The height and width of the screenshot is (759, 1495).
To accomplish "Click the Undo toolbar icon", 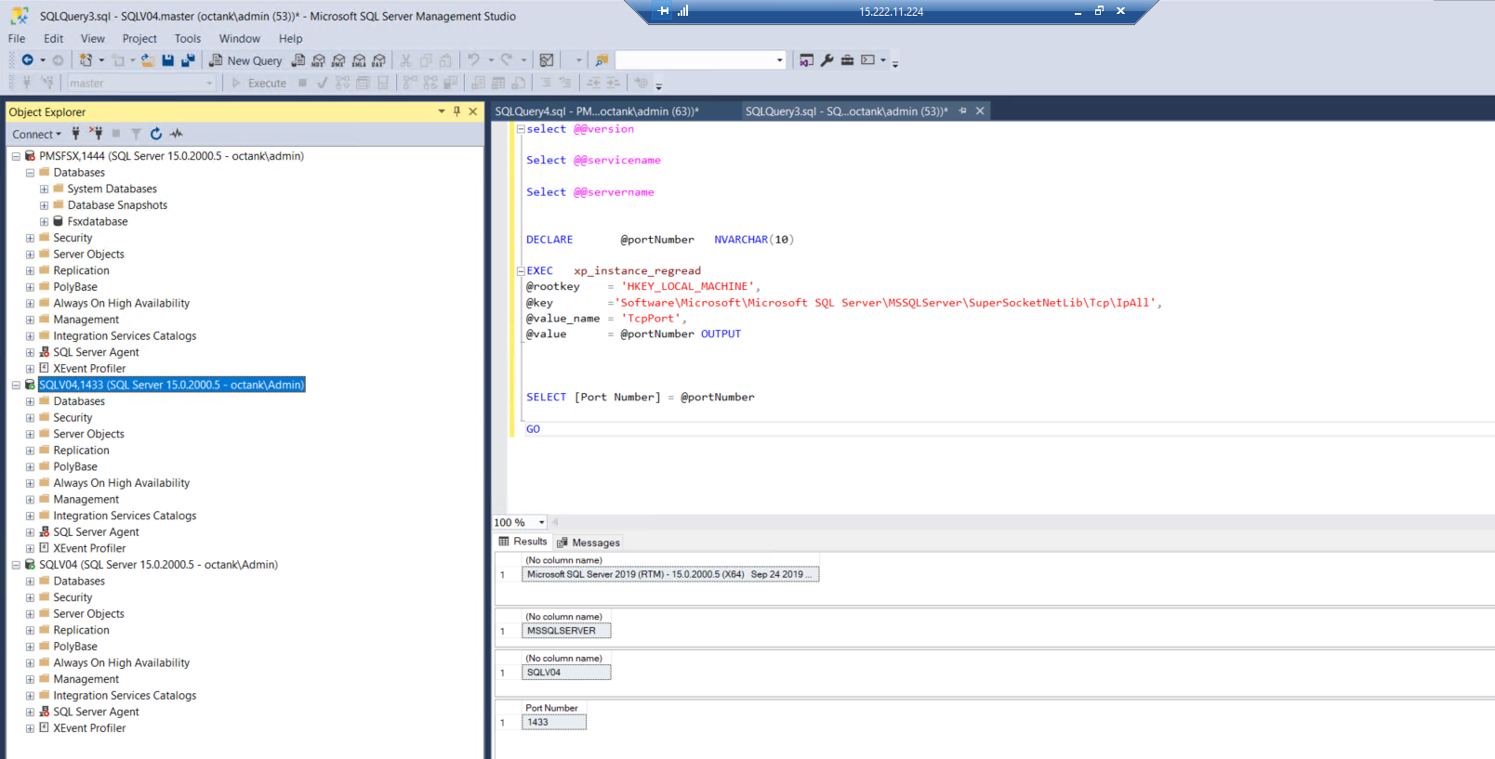I will 474,60.
